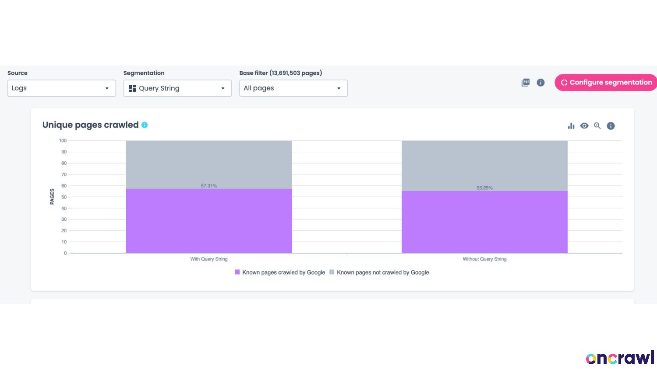The width and height of the screenshot is (657, 369).
Task: Switch chart display with bar chart icon
Action: [x=571, y=126]
